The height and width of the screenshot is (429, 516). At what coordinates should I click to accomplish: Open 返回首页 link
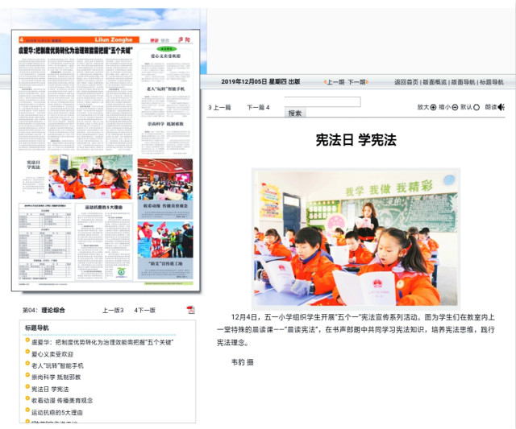[x=406, y=82]
